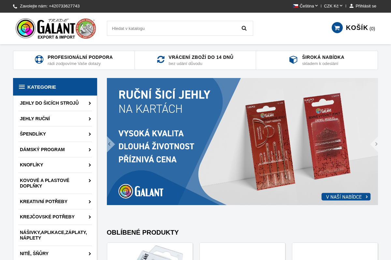Open the first favorite product card
Viewport: 391px width, 260px height.
[150, 252]
